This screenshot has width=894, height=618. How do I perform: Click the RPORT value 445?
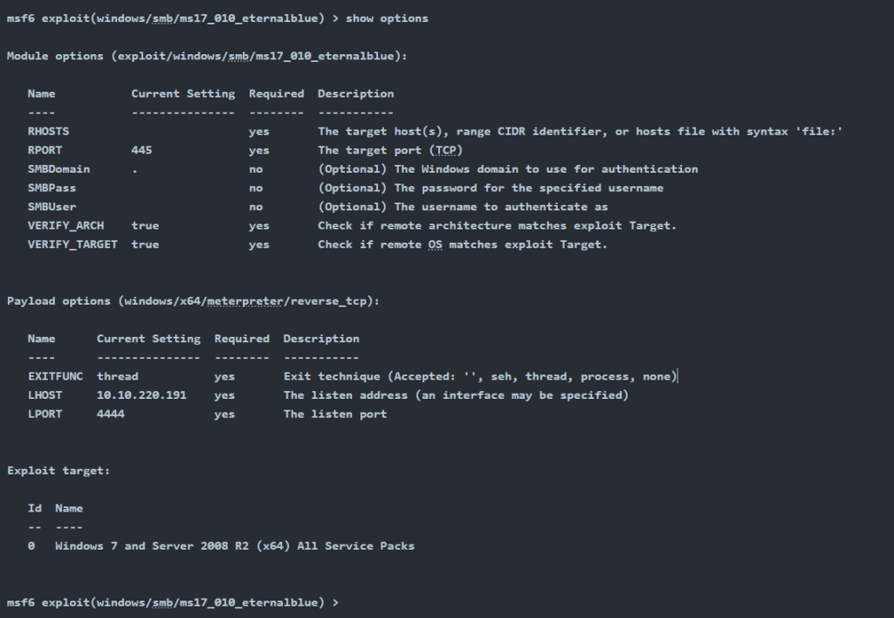click(x=141, y=150)
